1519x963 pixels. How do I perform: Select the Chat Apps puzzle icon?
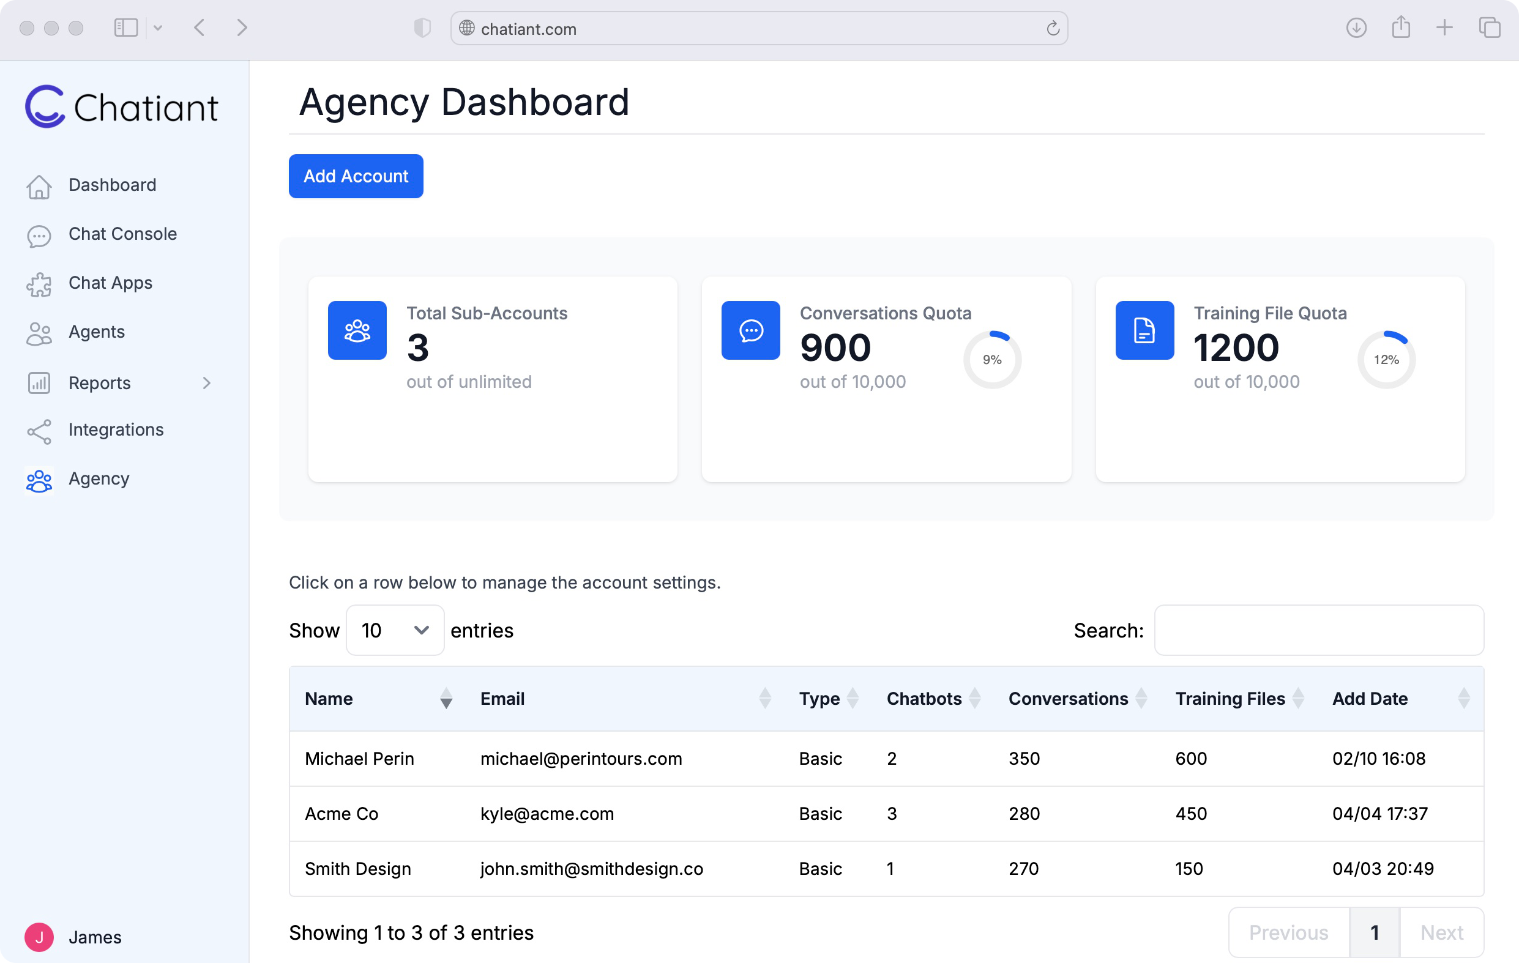coord(39,284)
